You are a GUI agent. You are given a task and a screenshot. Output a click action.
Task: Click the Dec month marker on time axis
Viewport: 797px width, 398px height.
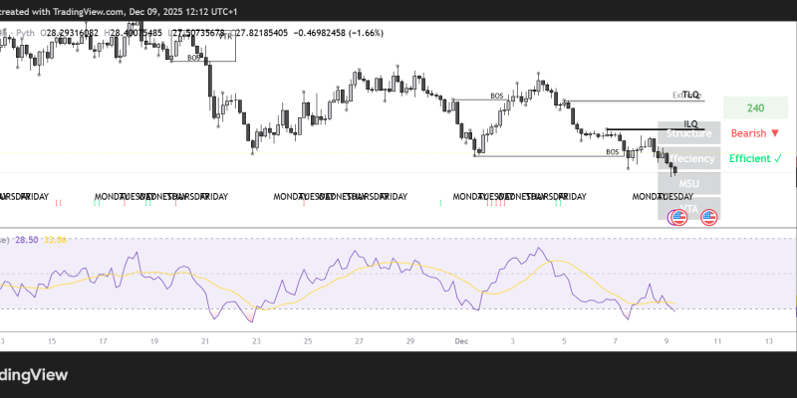tap(461, 340)
